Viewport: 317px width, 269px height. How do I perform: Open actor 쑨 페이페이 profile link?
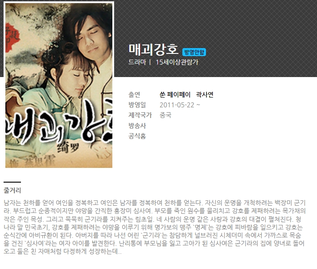point(175,94)
